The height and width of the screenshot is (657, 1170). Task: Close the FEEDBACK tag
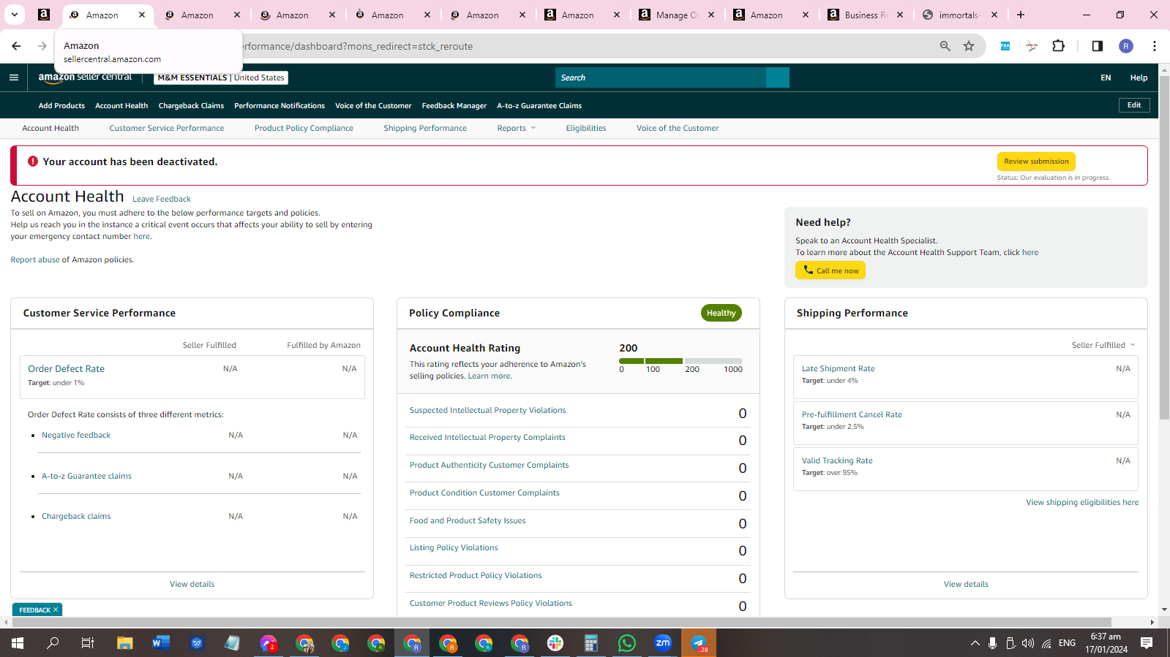point(56,609)
